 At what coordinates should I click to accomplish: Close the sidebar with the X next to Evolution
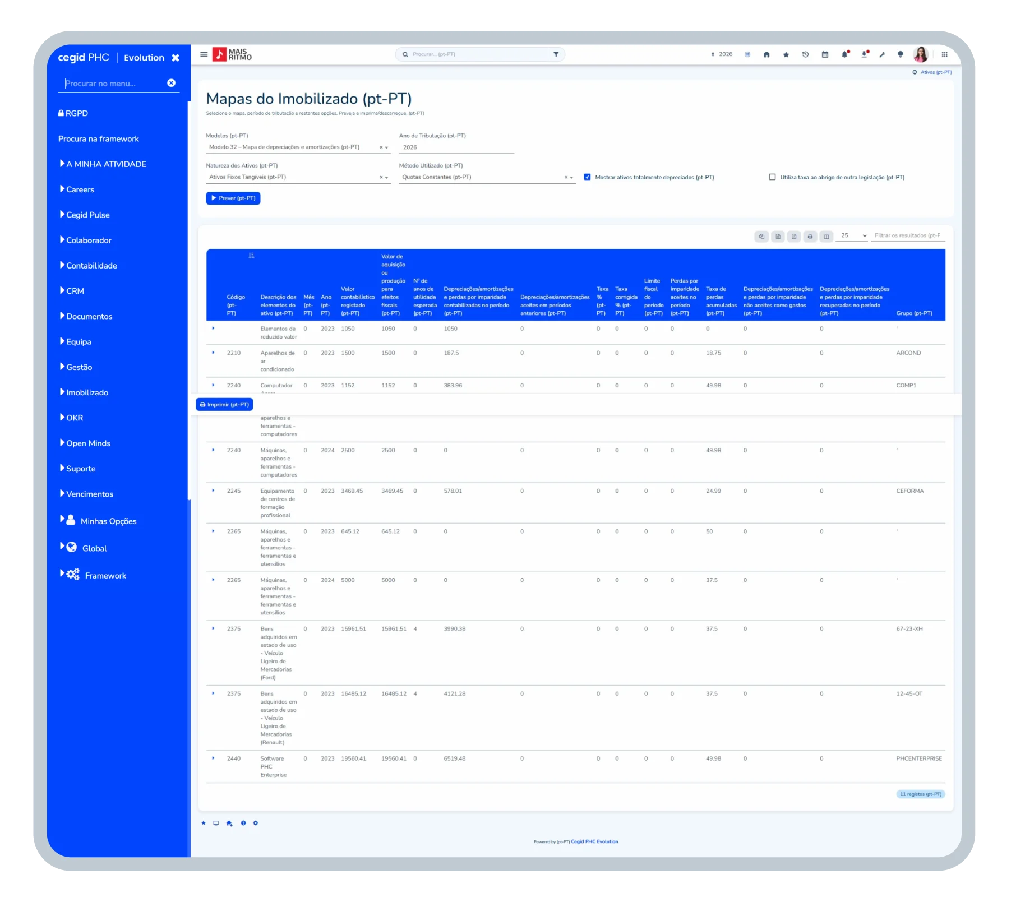(x=176, y=58)
